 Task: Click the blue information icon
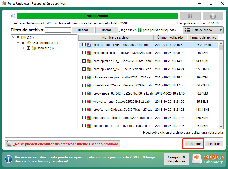tap(8, 159)
